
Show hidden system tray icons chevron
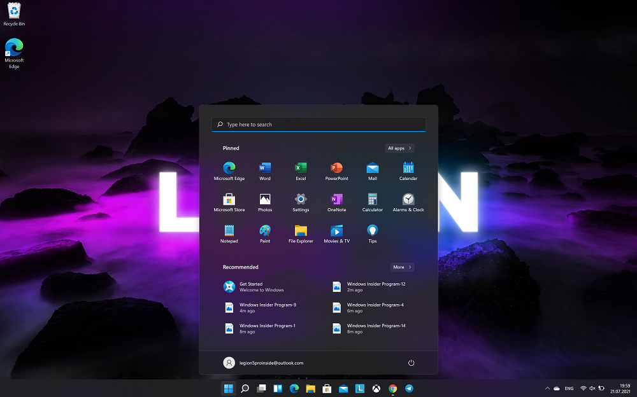(x=547, y=388)
